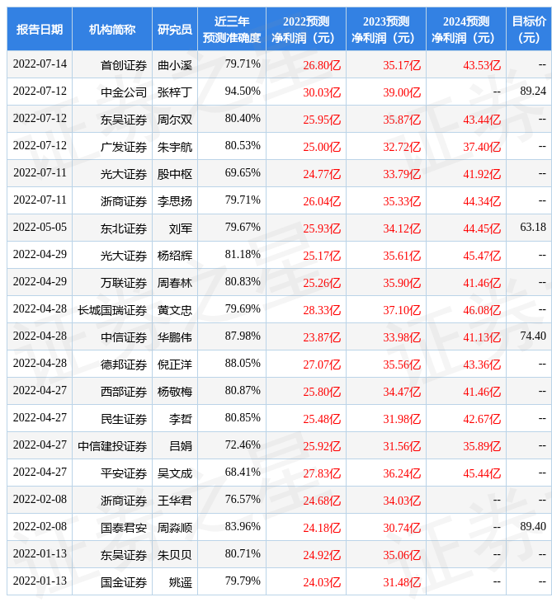This screenshot has width=552, height=602.
Task: Click accuracy value 79.79%
Action: coord(243,581)
